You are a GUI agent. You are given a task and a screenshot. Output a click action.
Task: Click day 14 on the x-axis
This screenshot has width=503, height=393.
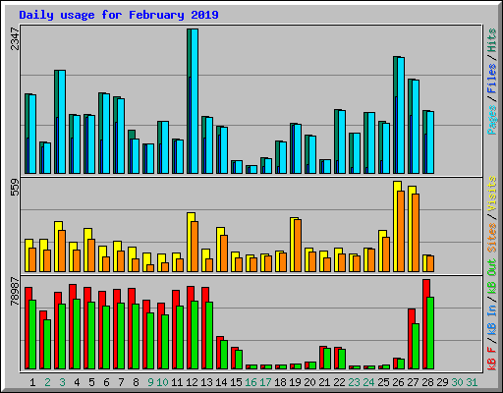(221, 382)
